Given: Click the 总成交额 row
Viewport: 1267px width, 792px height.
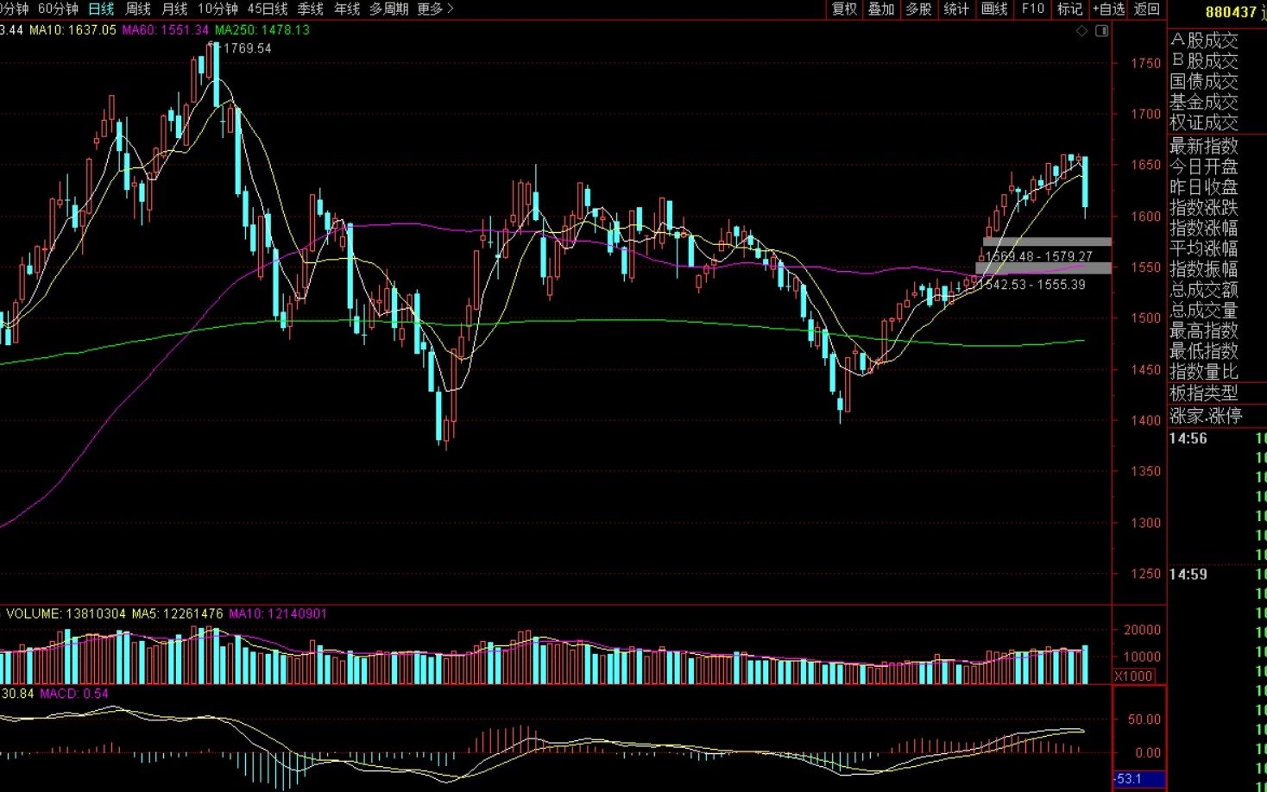Looking at the screenshot, I should click(x=1204, y=290).
